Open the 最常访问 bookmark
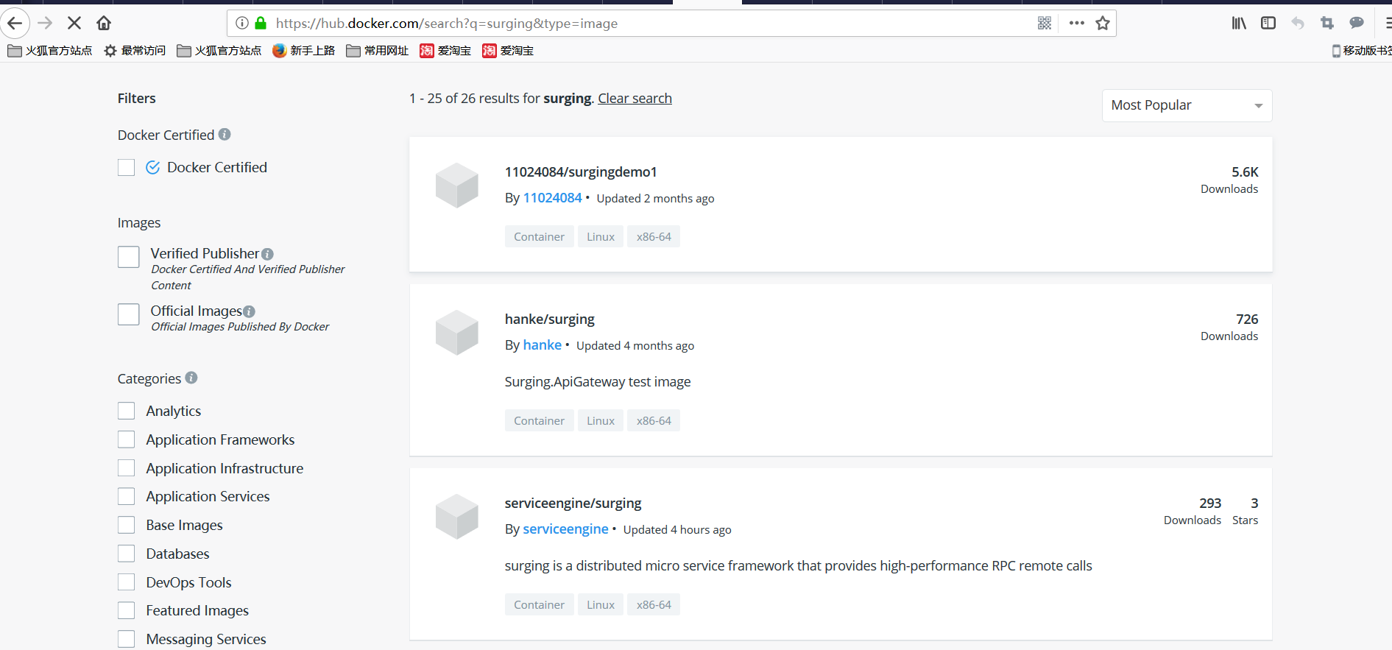 pyautogui.click(x=135, y=51)
